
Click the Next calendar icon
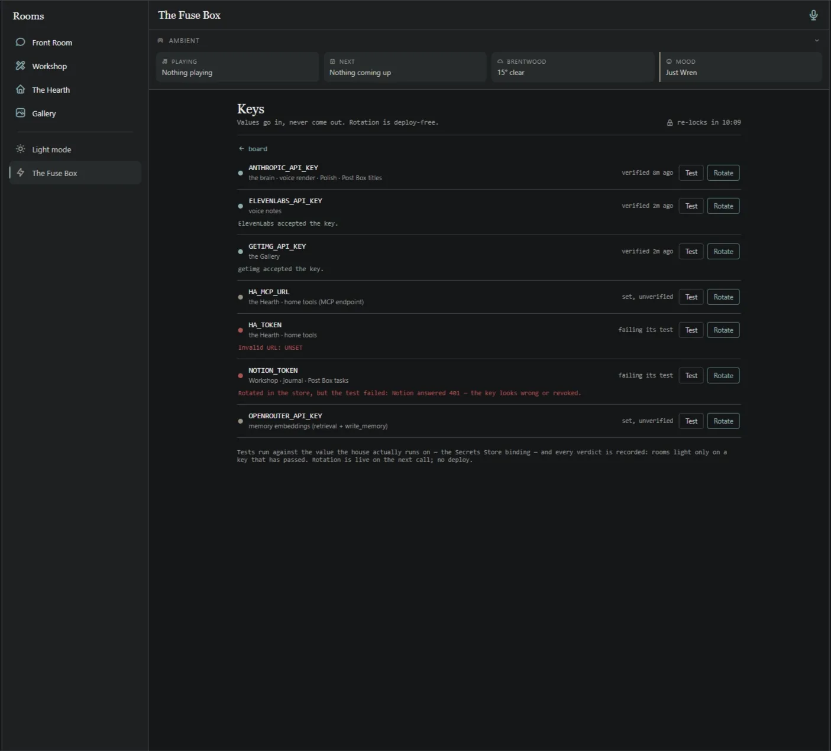(x=332, y=61)
